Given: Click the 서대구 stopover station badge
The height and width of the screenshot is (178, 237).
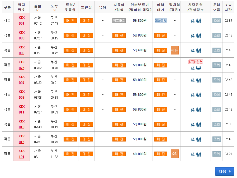Looking at the screenshot, I should pyautogui.click(x=175, y=50).
